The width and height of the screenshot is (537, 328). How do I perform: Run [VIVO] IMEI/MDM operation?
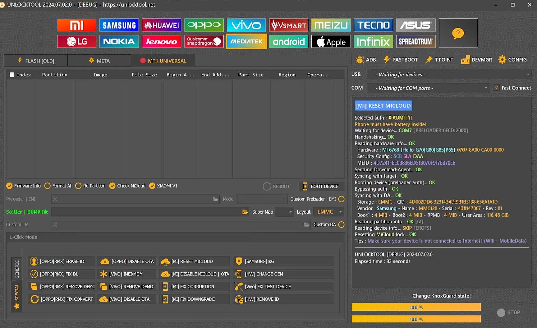point(127,274)
